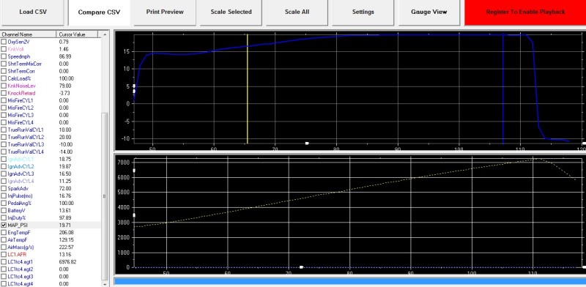Check the ShrtTermMixCorr checkbox
This screenshot has height=287, width=586.
(x=4, y=64)
